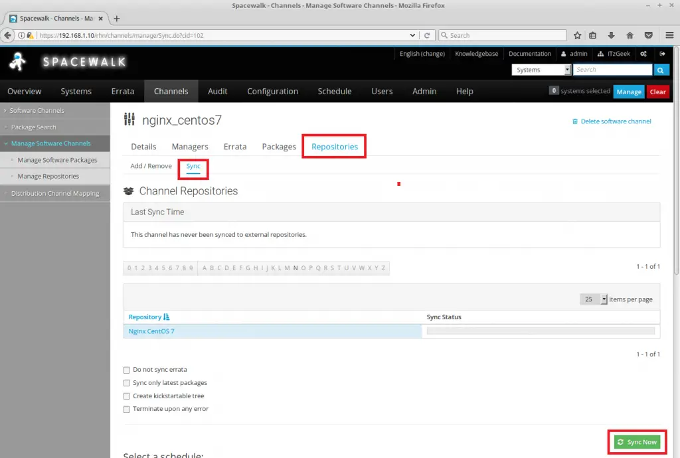Click English (change) language link
680x458 pixels.
pyautogui.click(x=422, y=54)
